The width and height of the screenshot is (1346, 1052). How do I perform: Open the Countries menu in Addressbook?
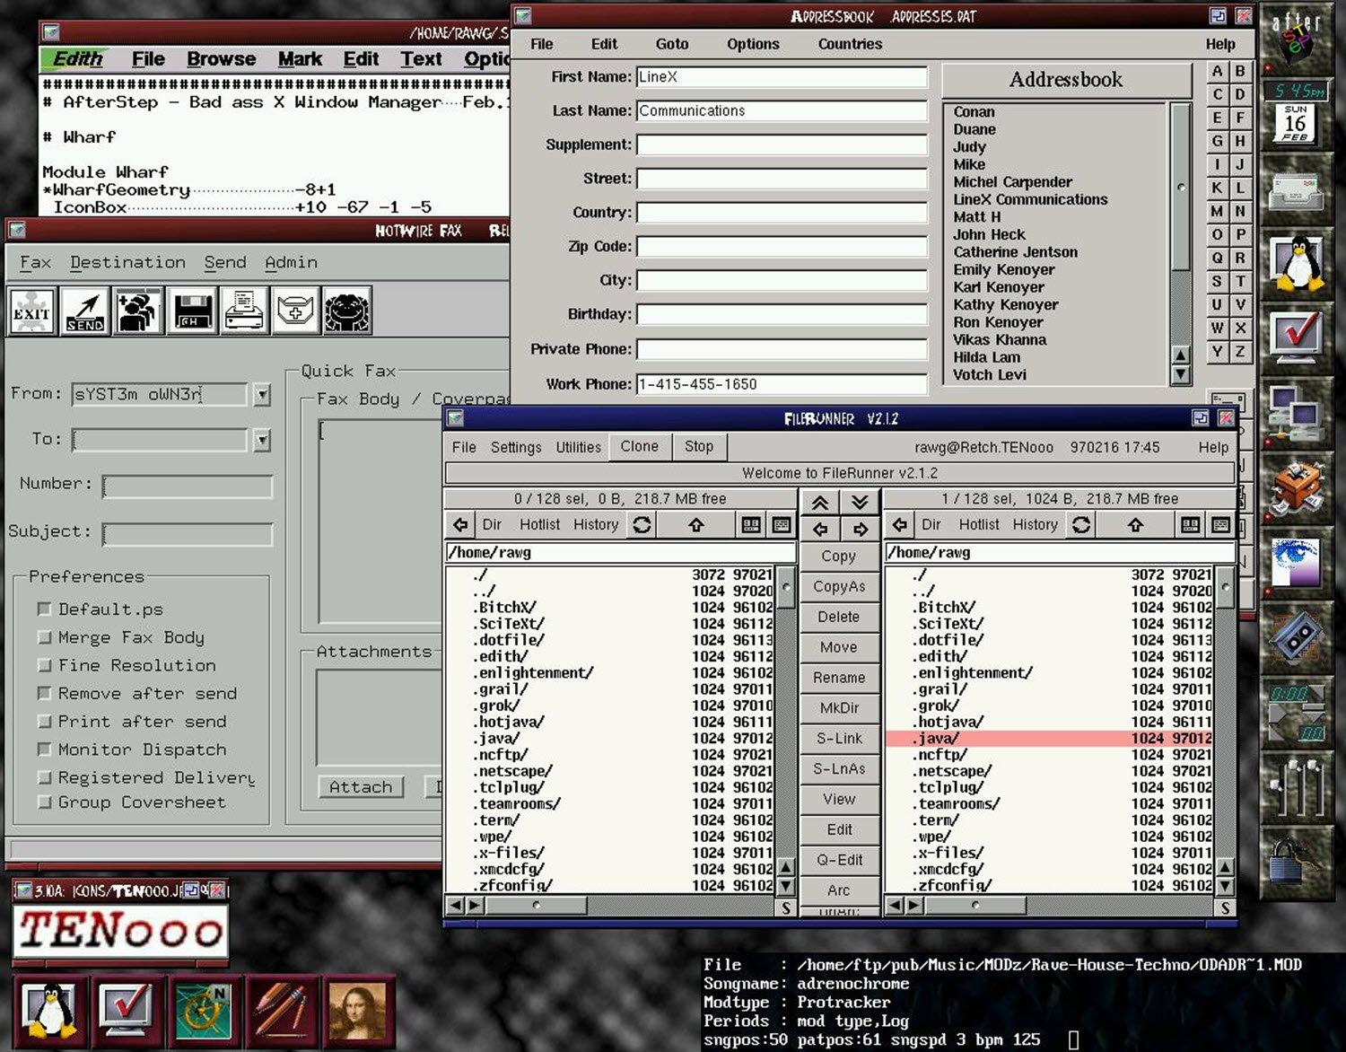tap(850, 44)
